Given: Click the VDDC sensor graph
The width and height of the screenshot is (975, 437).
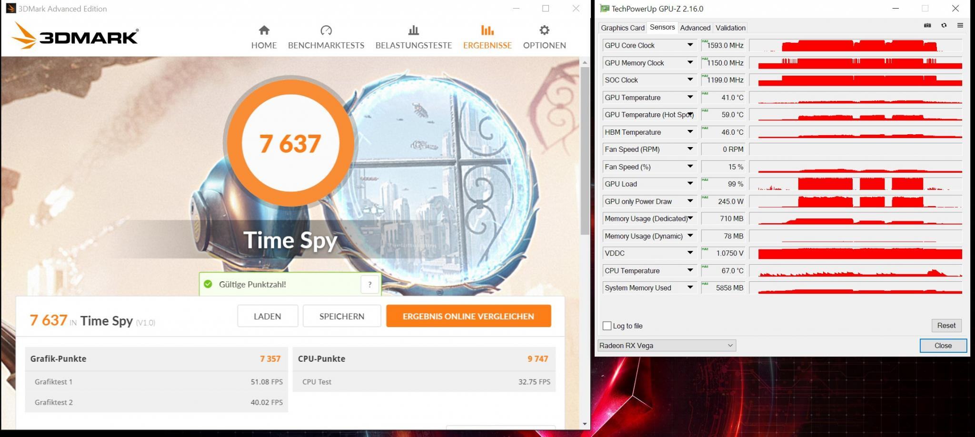Looking at the screenshot, I should point(856,253).
